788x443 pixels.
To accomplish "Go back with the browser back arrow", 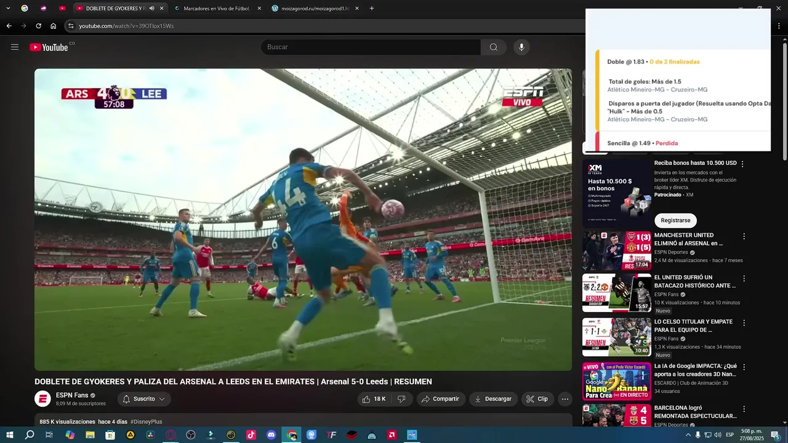I will tap(9, 26).
